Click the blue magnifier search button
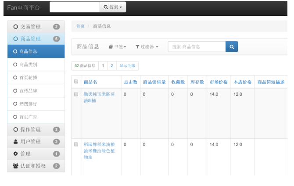The width and height of the screenshot is (294, 186). pos(232,46)
